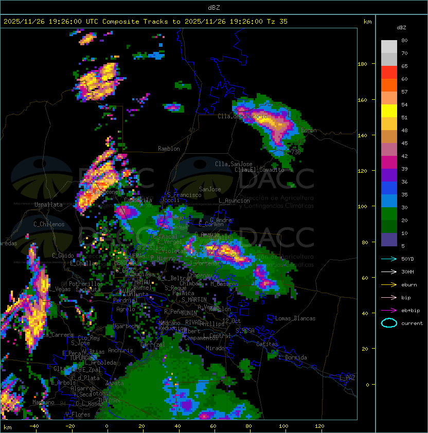The width and height of the screenshot is (428, 433).
Task: Click the Potrerillos map label
Action: (x=86, y=284)
